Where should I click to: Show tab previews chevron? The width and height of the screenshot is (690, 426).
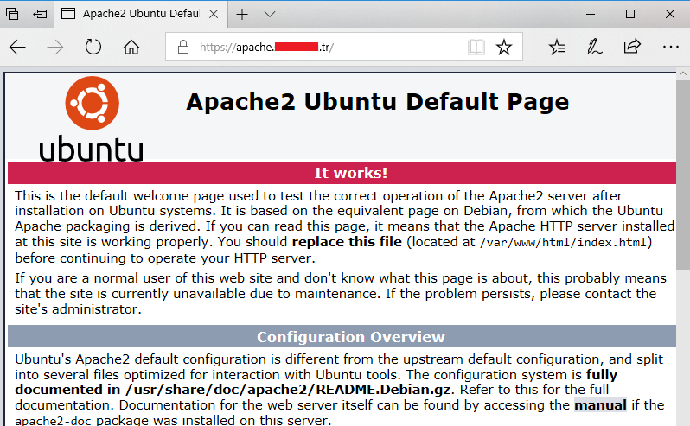point(270,14)
